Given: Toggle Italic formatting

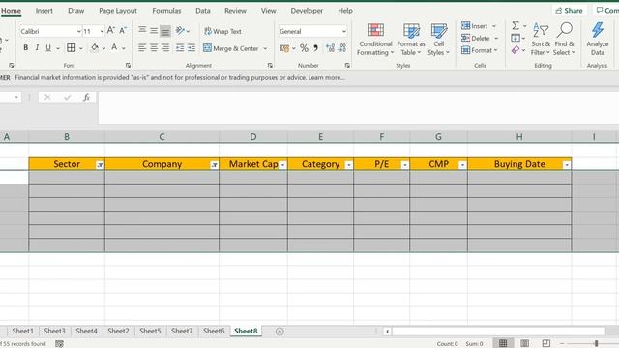Looking at the screenshot, I should click(x=37, y=48).
